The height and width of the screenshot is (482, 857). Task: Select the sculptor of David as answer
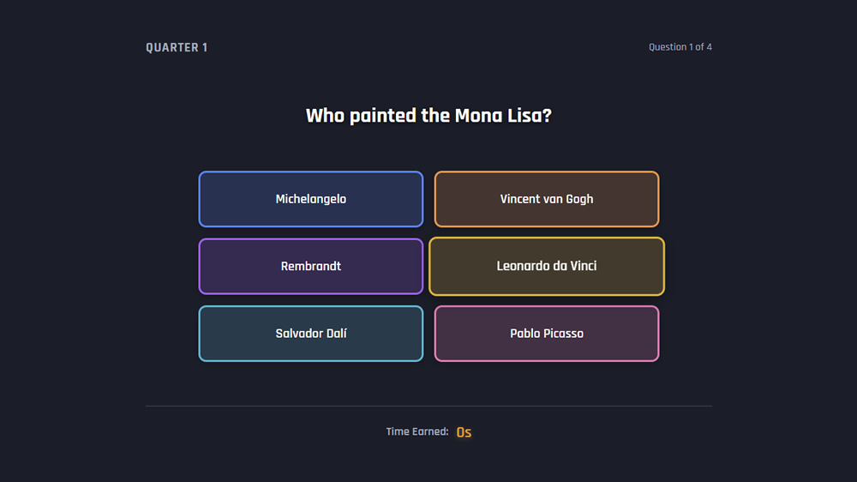pyautogui.click(x=310, y=199)
